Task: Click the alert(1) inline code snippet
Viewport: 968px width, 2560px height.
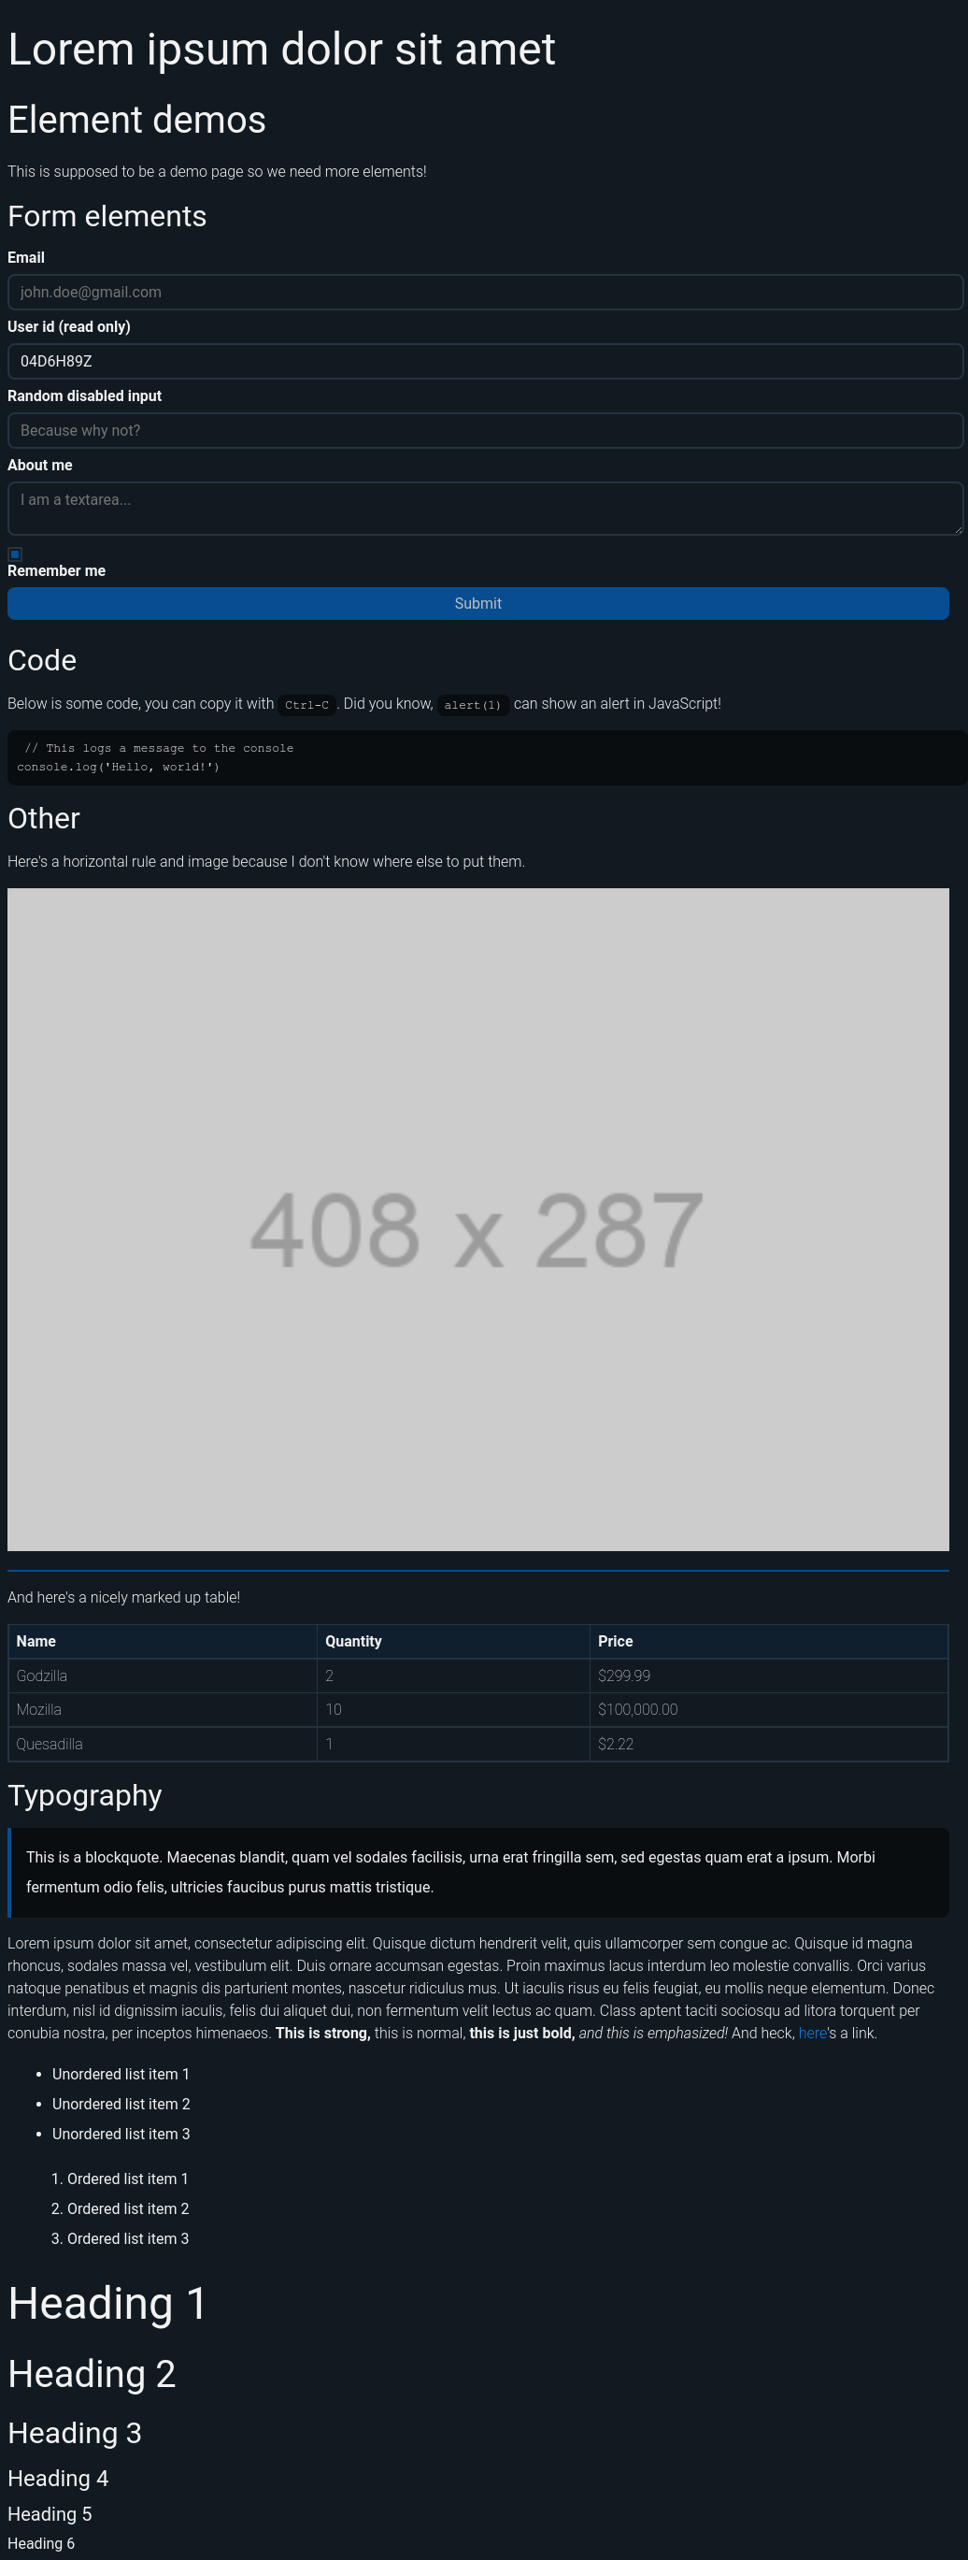Action: point(473,705)
